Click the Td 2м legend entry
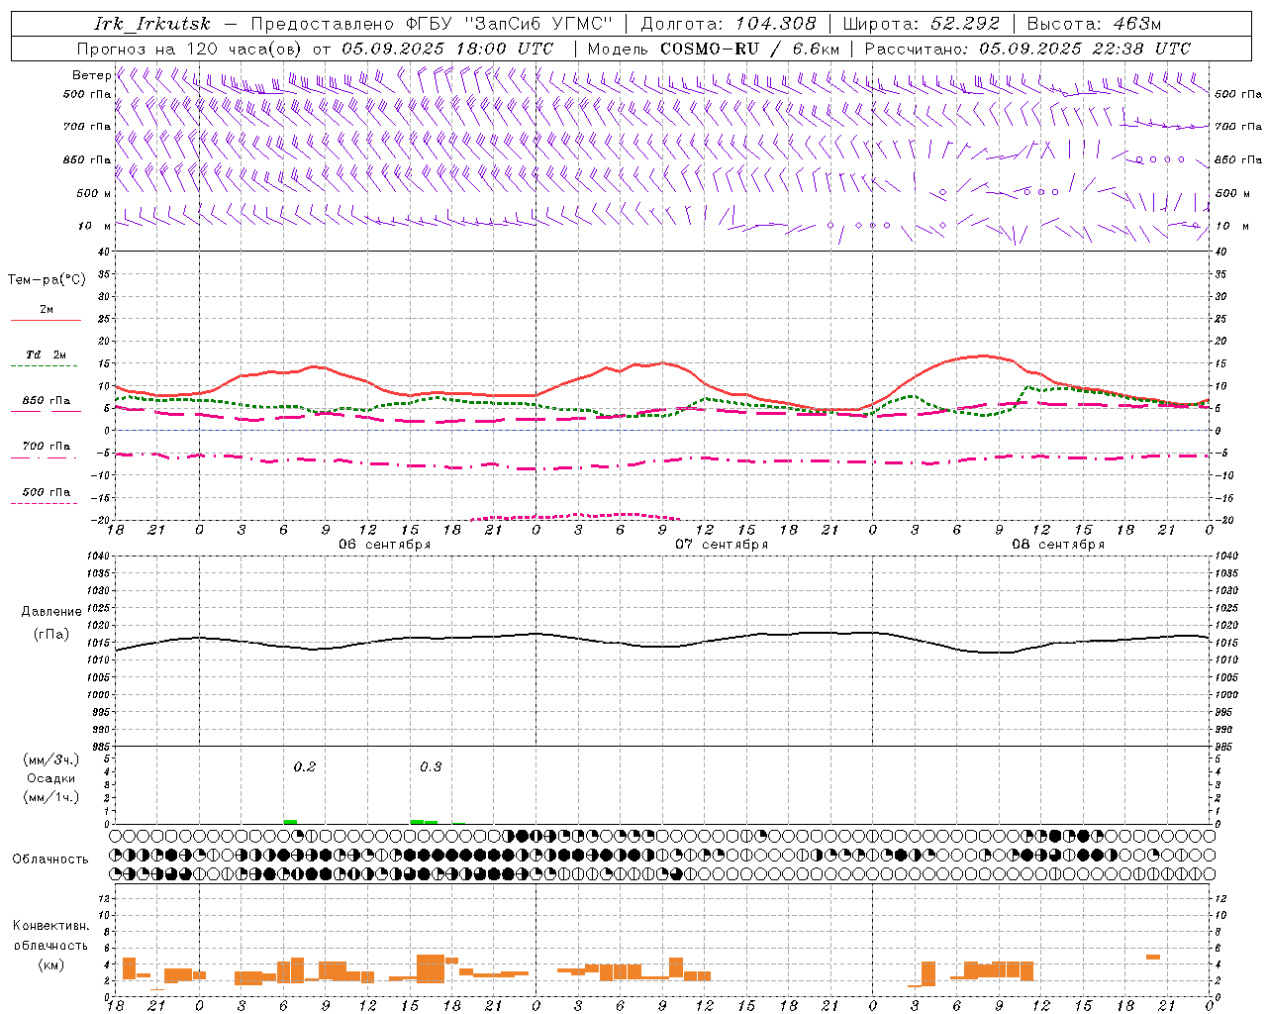Screen dimensions: 1267x1014 point(47,355)
